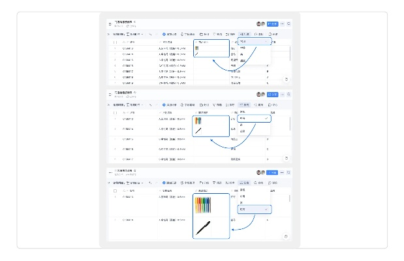The height and width of the screenshot is (261, 404).
Task: Click the blue share button in bottom table
Action: tap(272, 172)
